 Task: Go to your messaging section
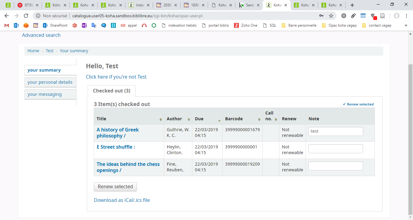click(x=44, y=94)
